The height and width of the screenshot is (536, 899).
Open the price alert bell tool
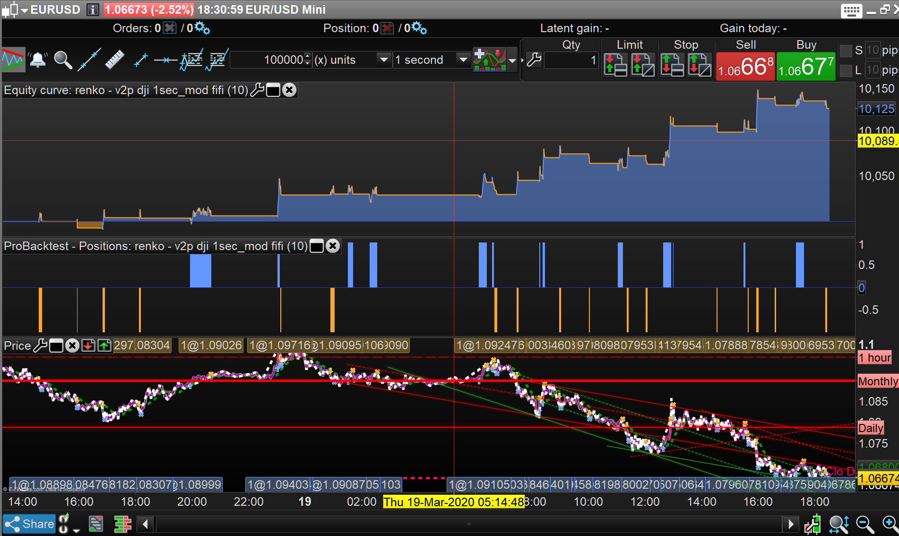pos(38,60)
